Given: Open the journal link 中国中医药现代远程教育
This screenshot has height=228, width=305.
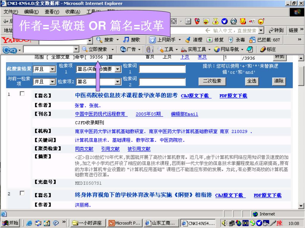Looking at the screenshot, I should (101, 114).
